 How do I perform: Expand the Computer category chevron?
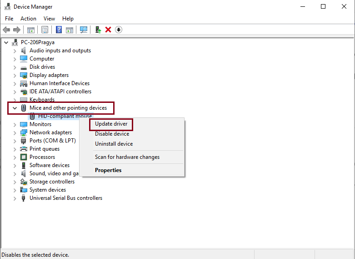[x=15, y=59]
